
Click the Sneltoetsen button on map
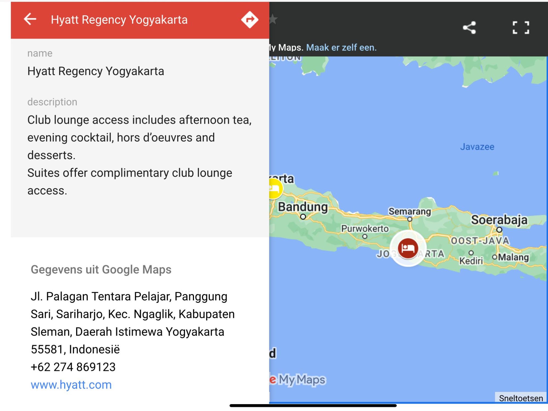pyautogui.click(x=521, y=398)
